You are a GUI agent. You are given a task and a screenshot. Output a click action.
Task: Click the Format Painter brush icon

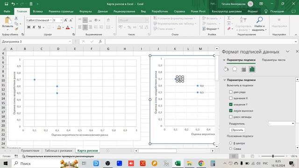coord(16,29)
